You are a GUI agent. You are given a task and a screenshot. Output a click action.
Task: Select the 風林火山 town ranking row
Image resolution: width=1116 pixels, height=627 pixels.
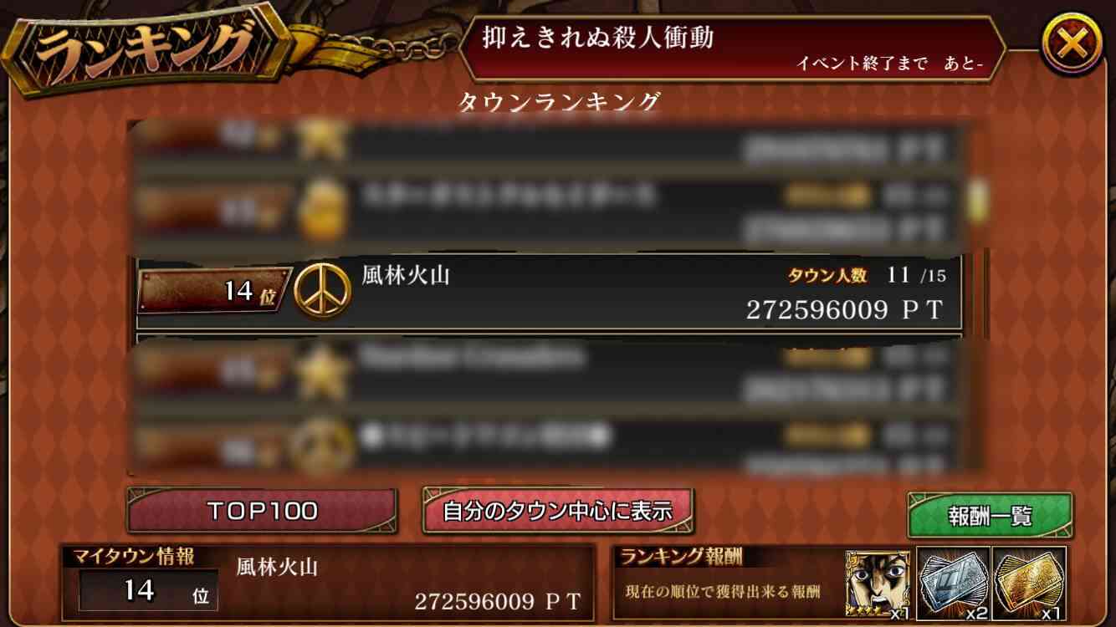coord(549,293)
